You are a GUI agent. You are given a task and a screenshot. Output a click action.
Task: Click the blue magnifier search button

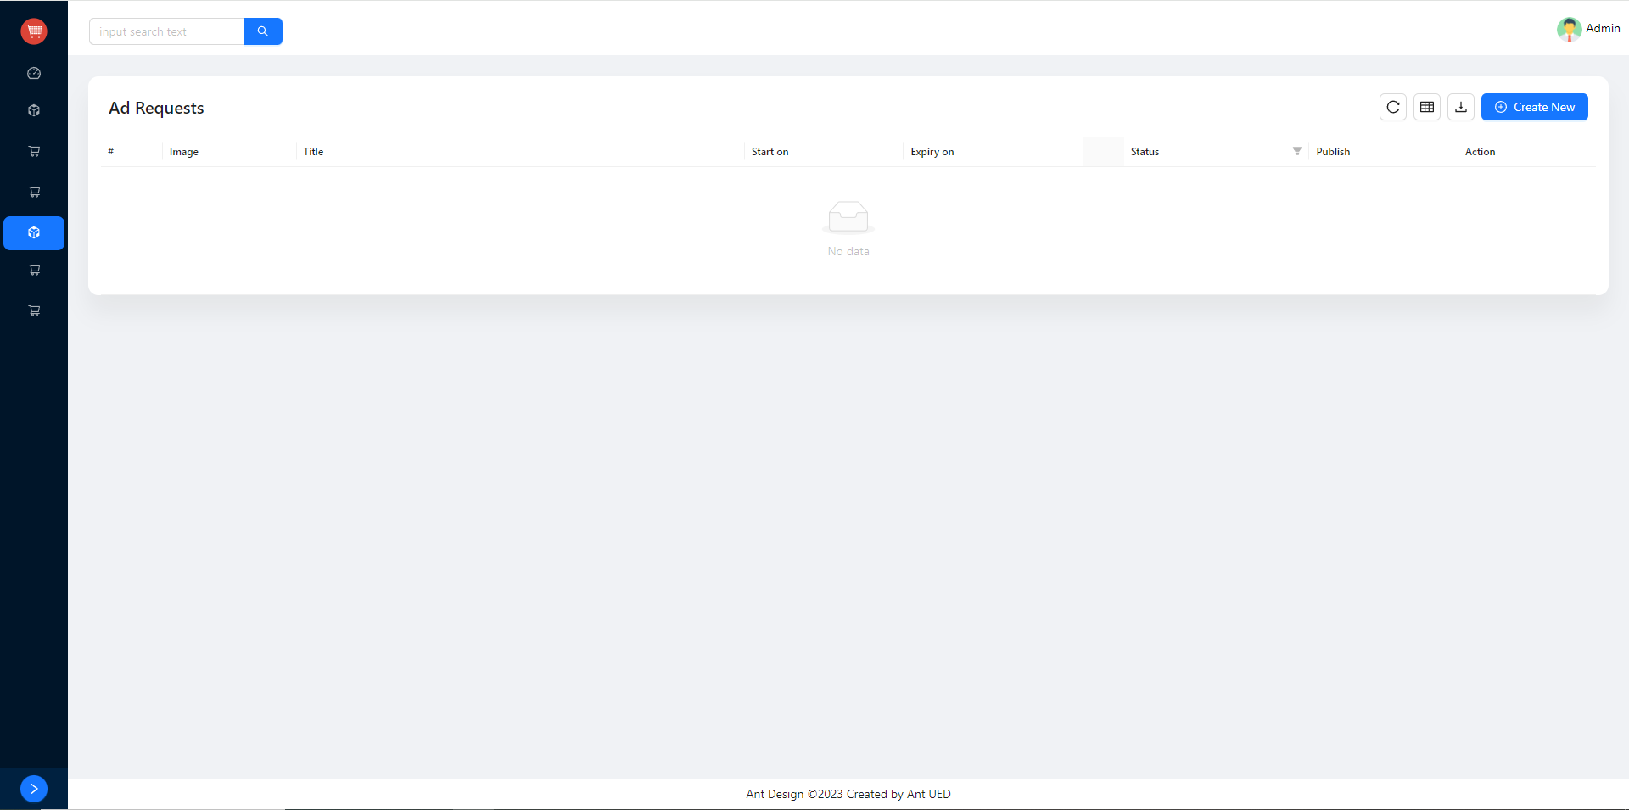pos(263,31)
